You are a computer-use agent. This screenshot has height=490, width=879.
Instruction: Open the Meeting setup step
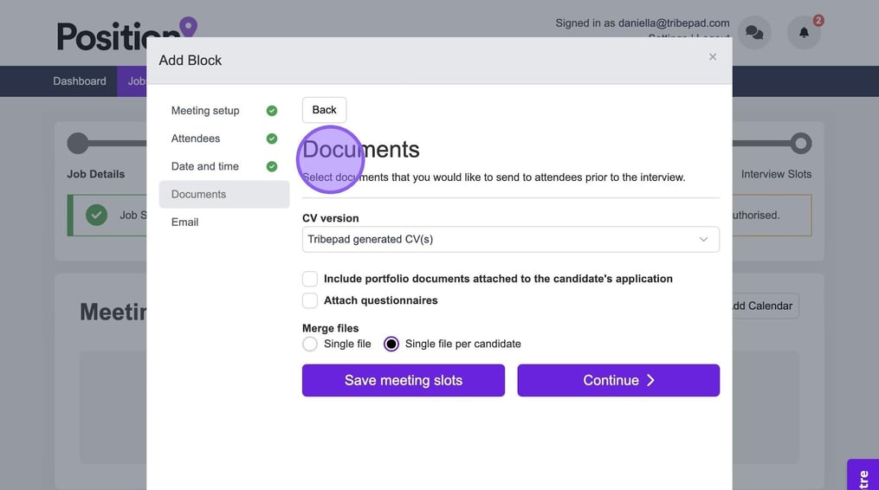(x=205, y=111)
